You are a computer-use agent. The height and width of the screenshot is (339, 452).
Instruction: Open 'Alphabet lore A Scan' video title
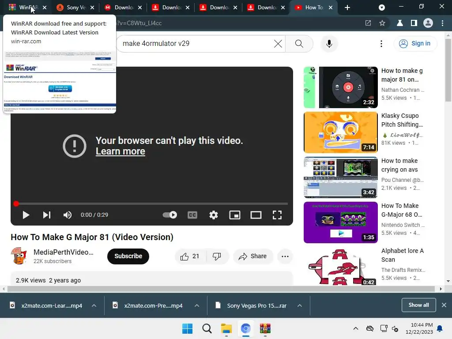coord(403,255)
